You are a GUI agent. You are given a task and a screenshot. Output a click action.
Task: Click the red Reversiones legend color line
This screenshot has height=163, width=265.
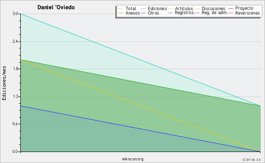[231, 13]
